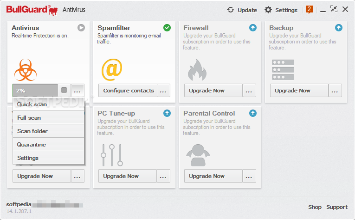Open the Shop link

315,207
